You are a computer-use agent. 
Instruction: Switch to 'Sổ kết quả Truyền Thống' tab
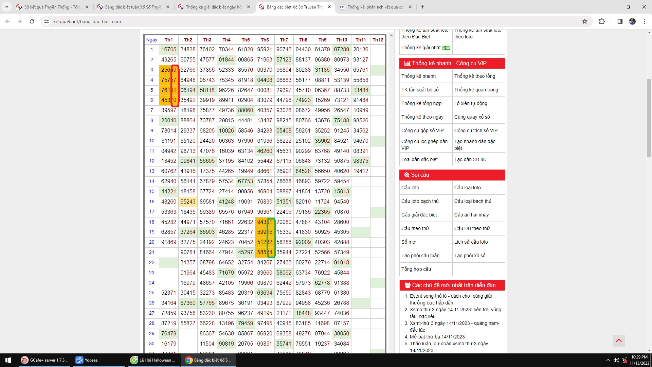coord(52,7)
